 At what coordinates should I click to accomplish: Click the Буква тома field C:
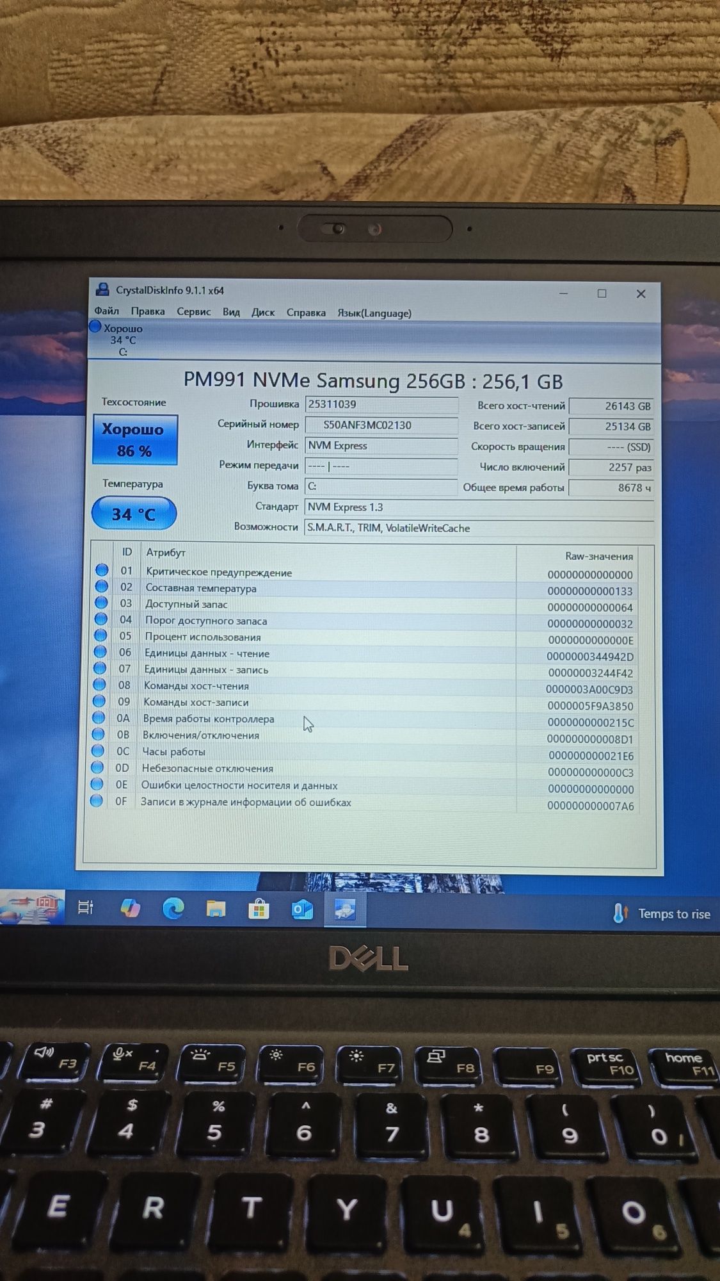pyautogui.click(x=381, y=486)
